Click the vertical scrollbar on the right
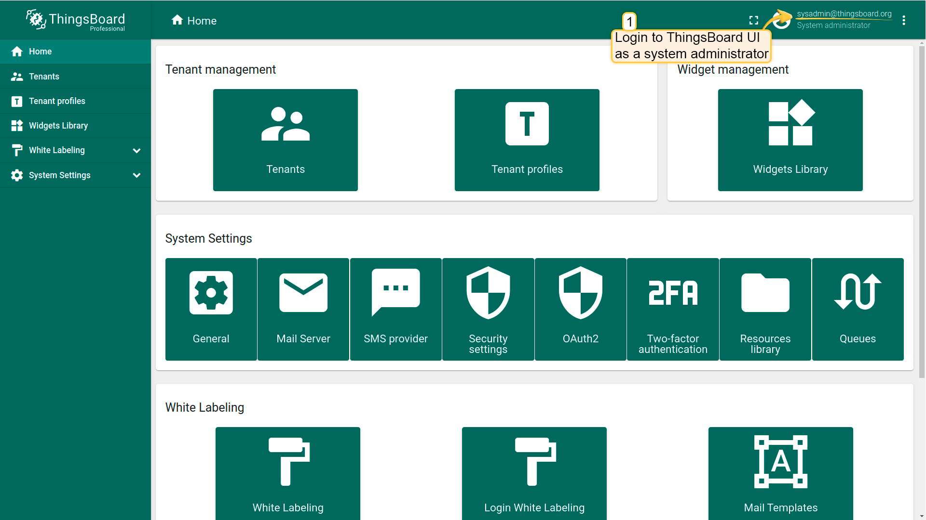This screenshot has height=520, width=926. 922,212
